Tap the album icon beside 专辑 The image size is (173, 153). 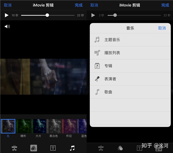coord(97,66)
